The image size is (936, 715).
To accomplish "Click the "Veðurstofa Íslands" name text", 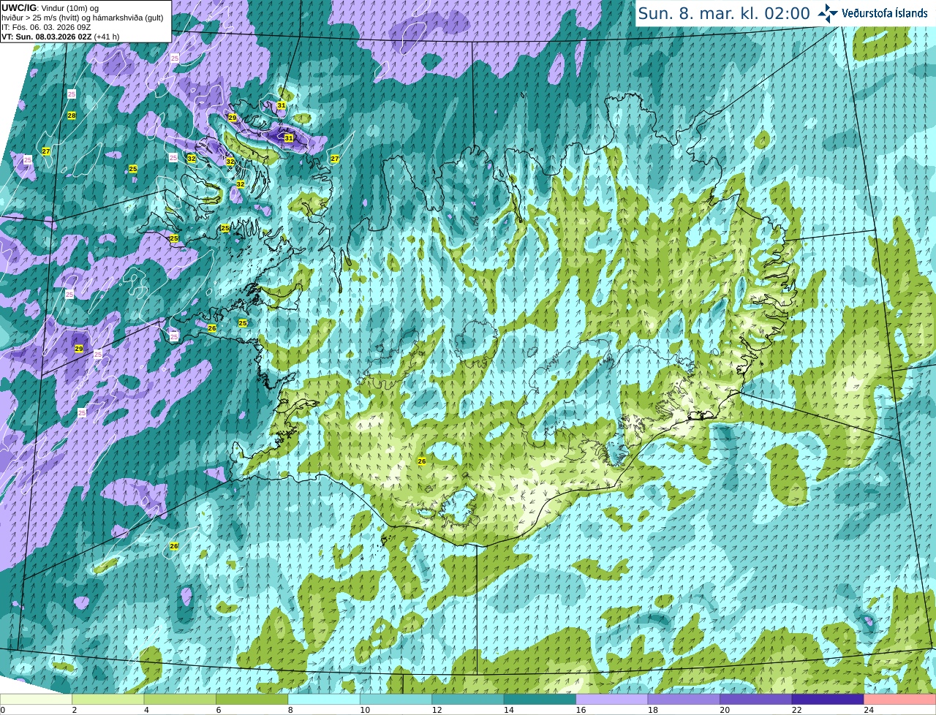I will click(884, 13).
